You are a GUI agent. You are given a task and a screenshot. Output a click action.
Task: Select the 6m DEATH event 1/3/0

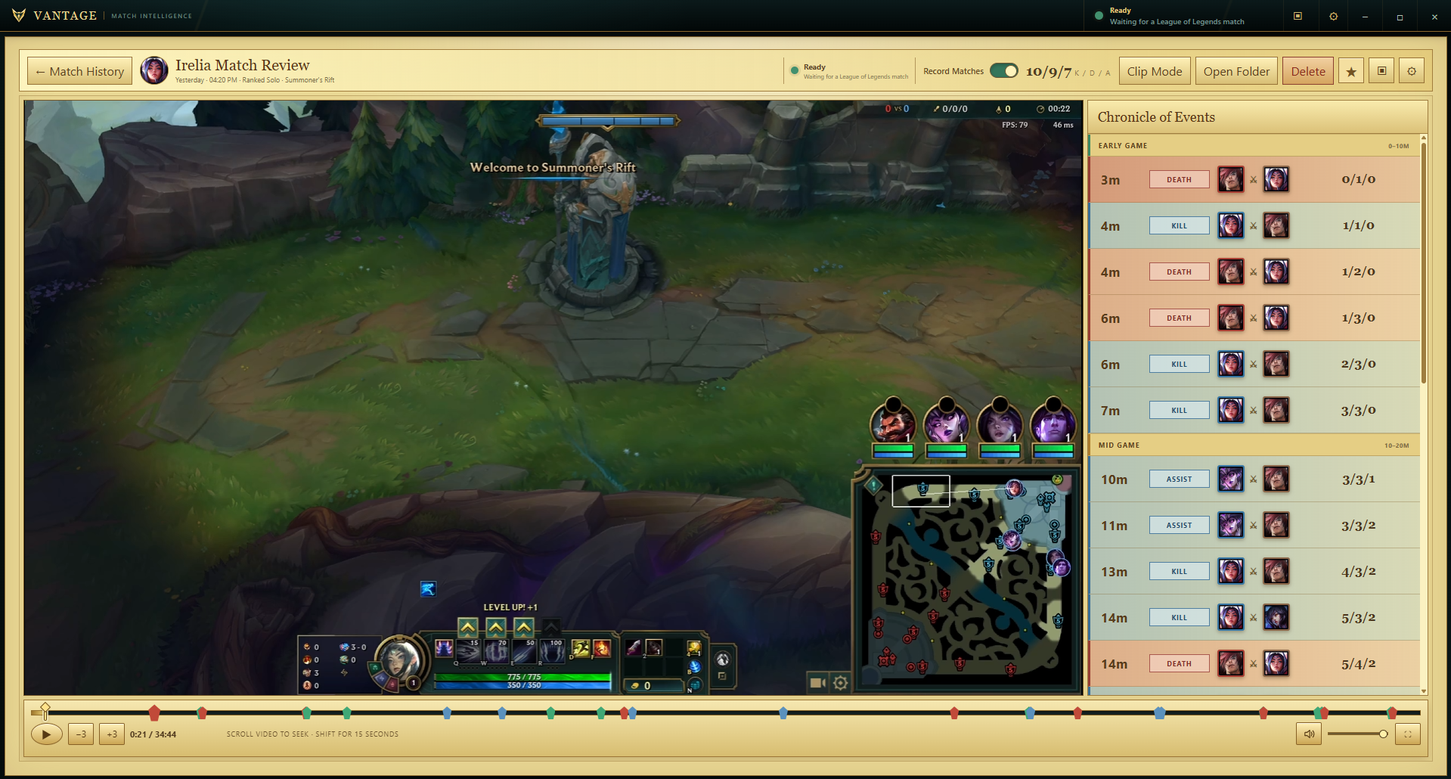[x=1254, y=318]
